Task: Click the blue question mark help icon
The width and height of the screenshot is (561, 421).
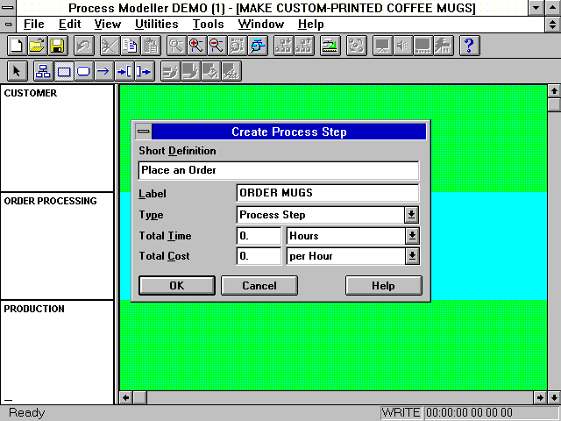Action: (469, 46)
